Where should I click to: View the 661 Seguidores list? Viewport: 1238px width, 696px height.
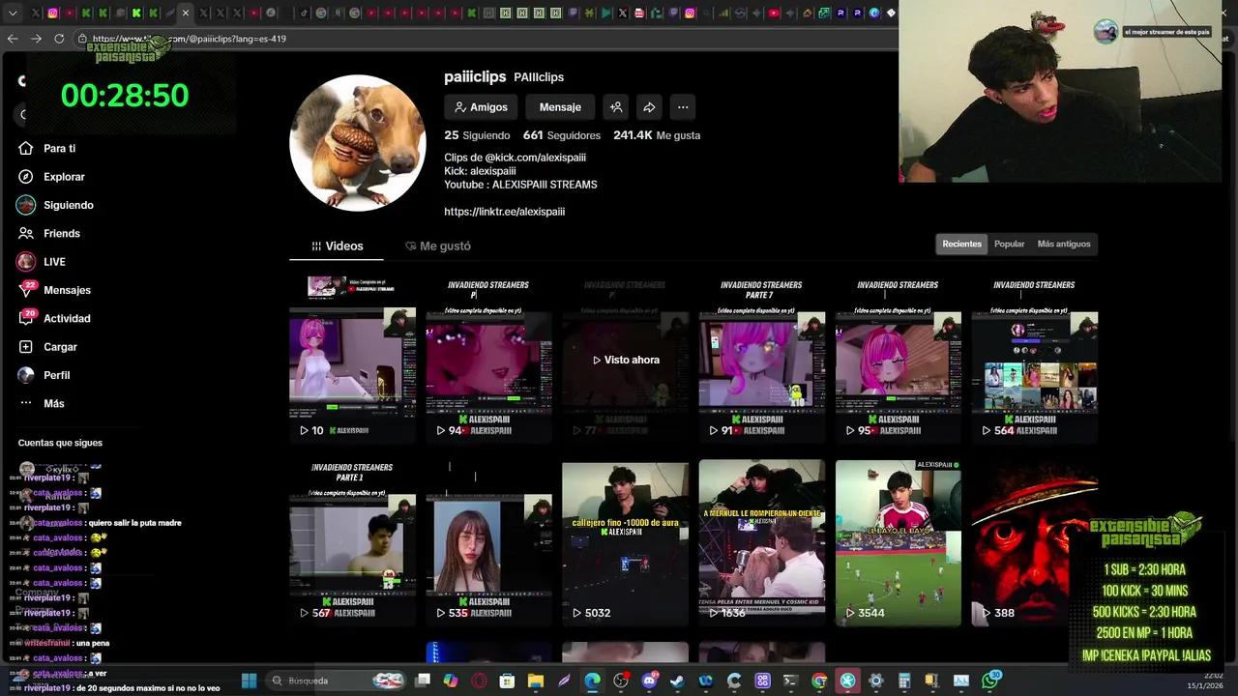pos(561,135)
